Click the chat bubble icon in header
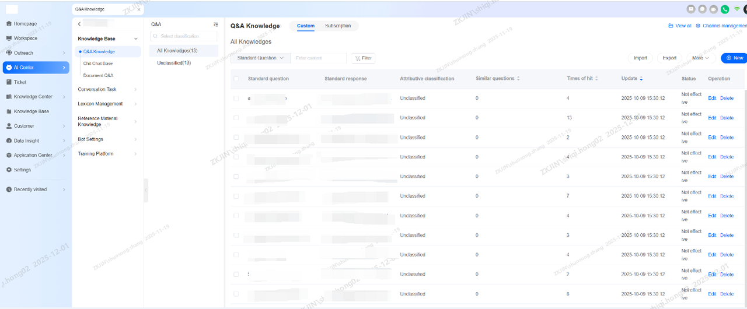This screenshot has width=747, height=309. (703, 9)
